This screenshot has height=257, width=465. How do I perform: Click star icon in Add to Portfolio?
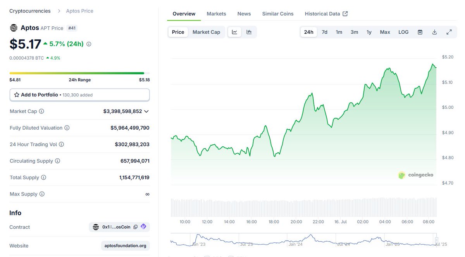click(17, 95)
